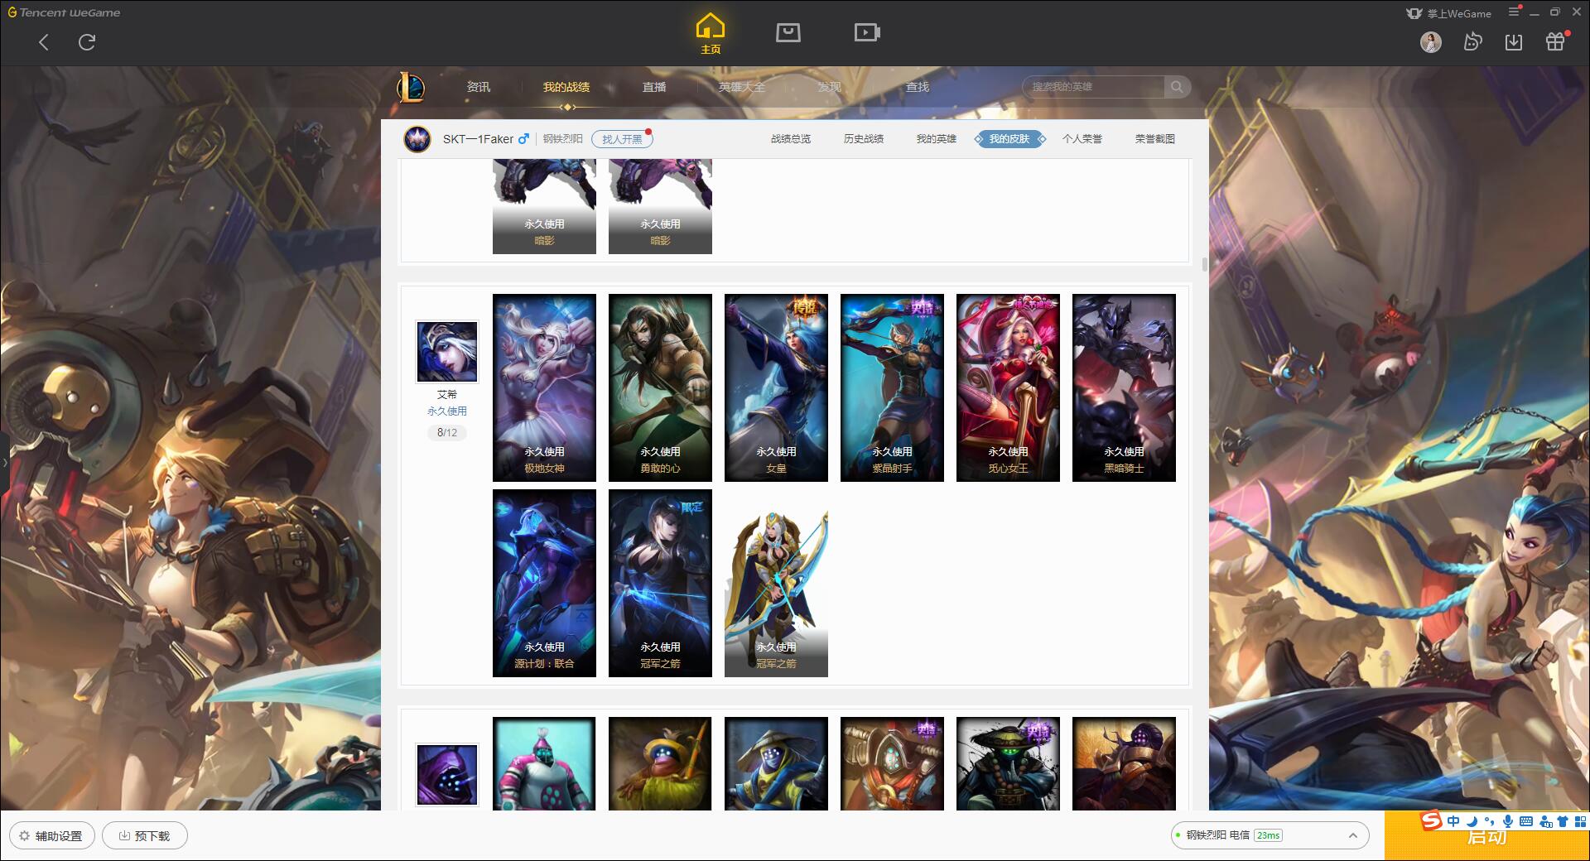Toggle the moon half-width mode icon
Image resolution: width=1590 pixels, height=861 pixels.
(1472, 821)
